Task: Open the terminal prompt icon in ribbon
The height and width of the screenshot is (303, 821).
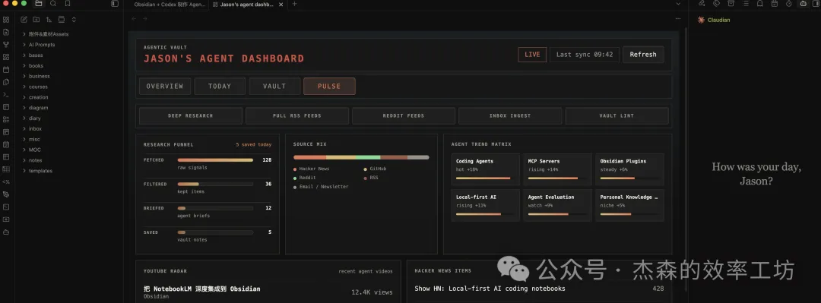Action: [x=6, y=95]
